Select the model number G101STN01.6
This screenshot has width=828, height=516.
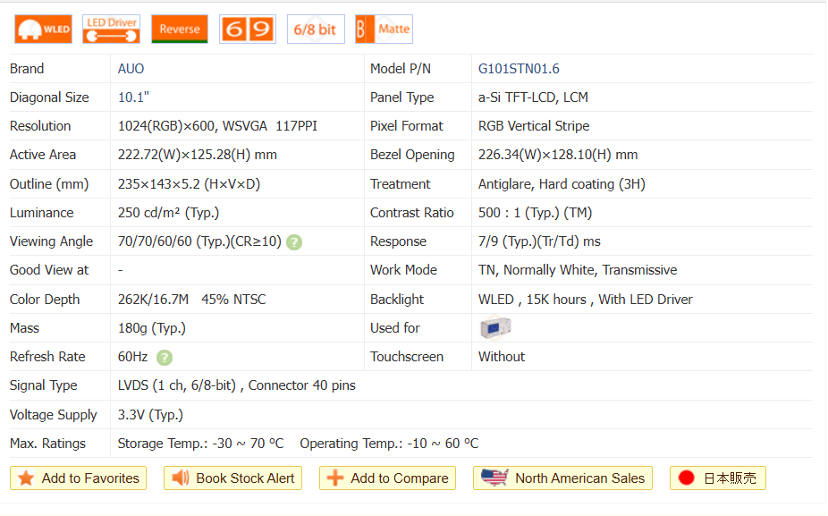519,69
